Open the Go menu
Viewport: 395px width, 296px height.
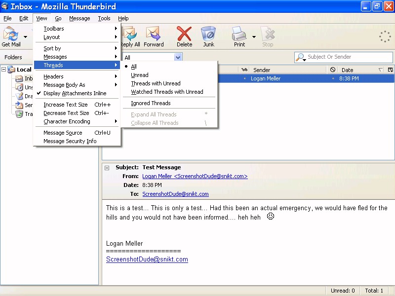click(x=58, y=18)
